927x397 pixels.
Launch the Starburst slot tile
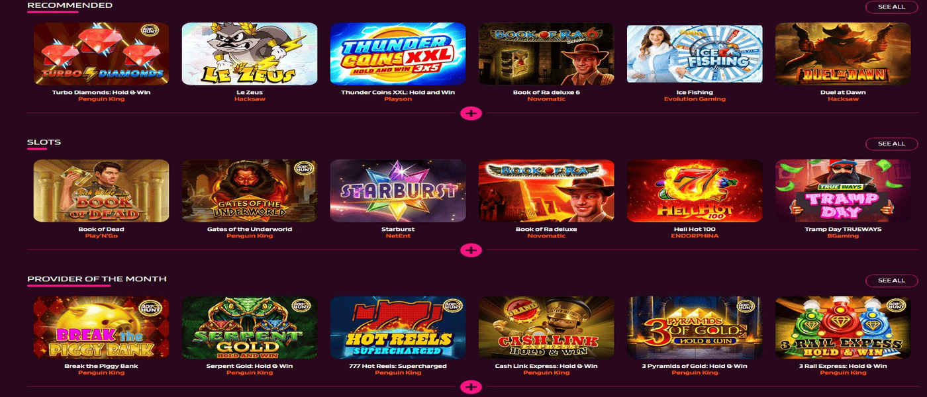pyautogui.click(x=398, y=191)
